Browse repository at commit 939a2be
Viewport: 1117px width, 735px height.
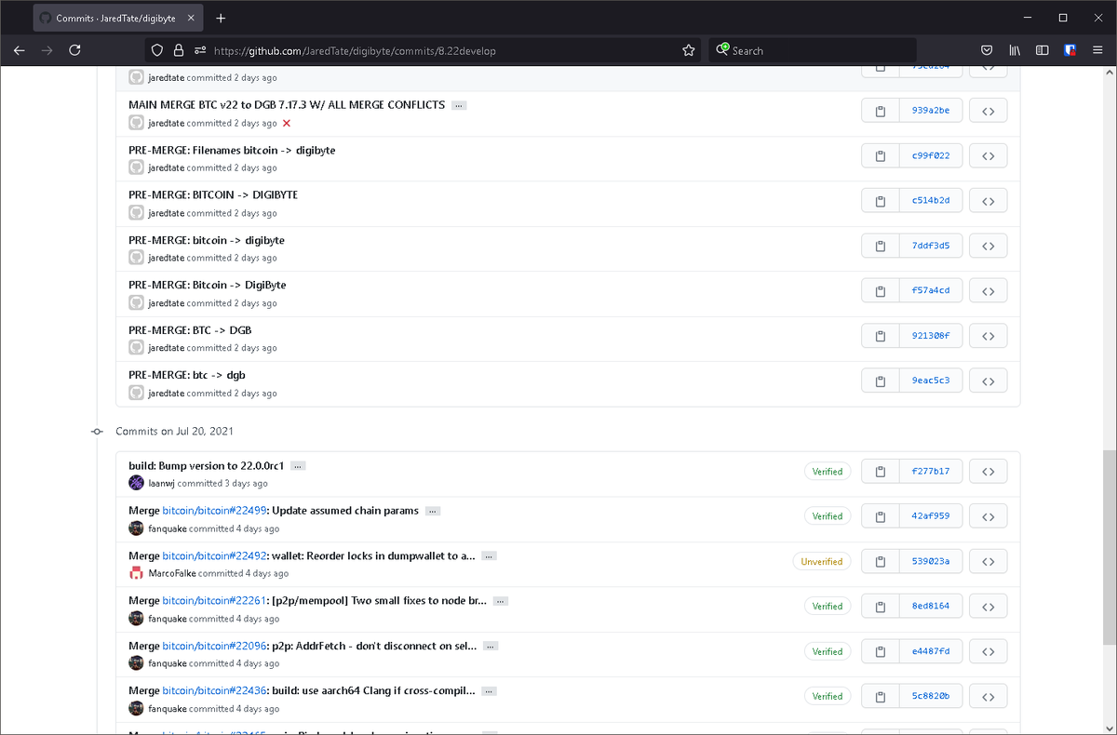pyautogui.click(x=989, y=111)
